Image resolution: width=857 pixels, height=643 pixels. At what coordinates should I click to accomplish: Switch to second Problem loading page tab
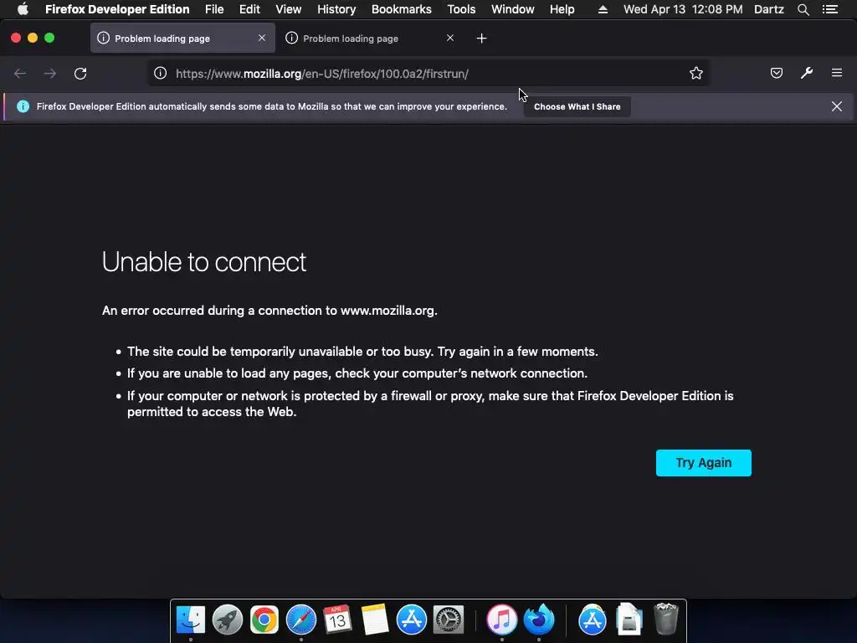pyautogui.click(x=368, y=39)
